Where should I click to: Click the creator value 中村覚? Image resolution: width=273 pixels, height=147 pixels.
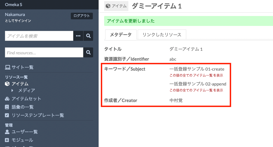(x=176, y=100)
